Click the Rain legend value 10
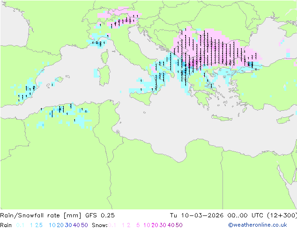The height and width of the screenshot is (229, 297). click(52, 225)
